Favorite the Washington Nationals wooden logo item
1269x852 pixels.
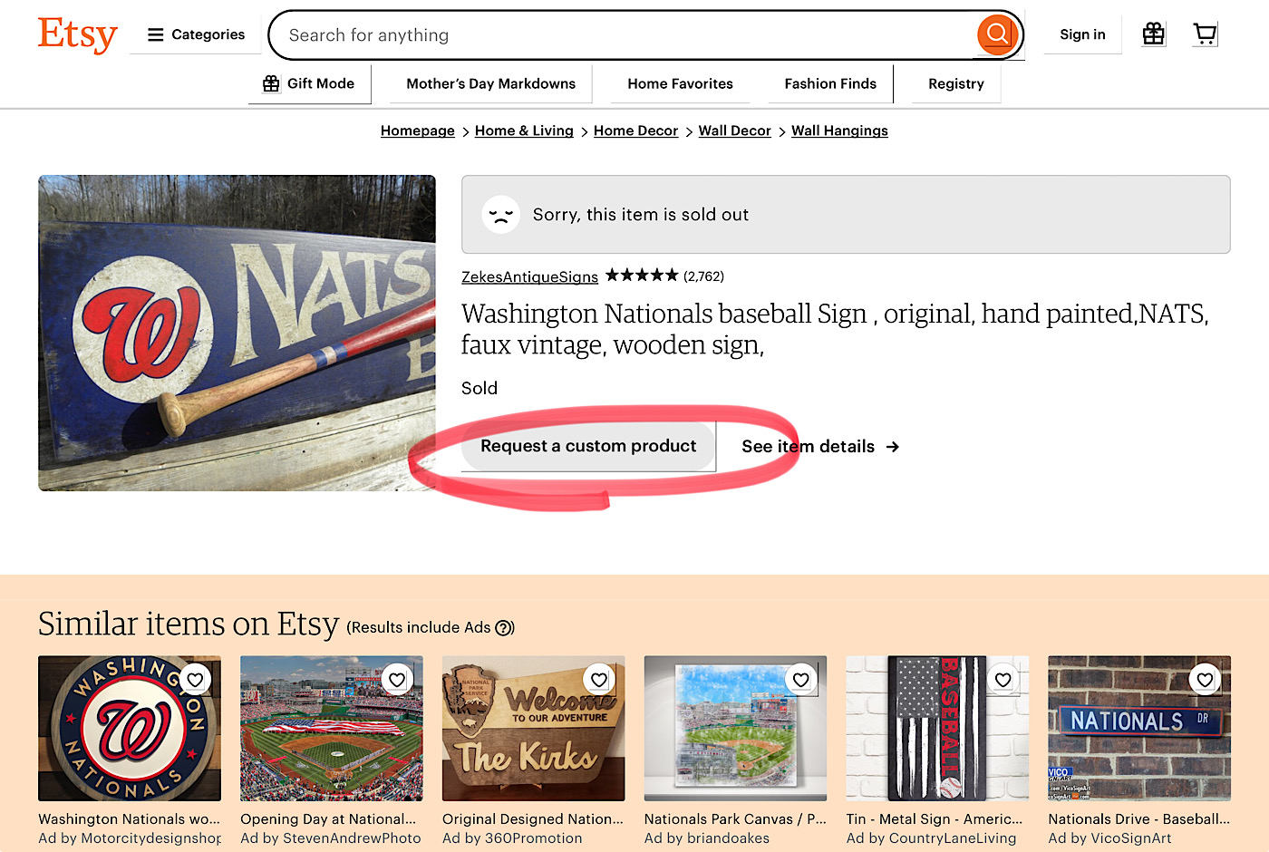(195, 680)
